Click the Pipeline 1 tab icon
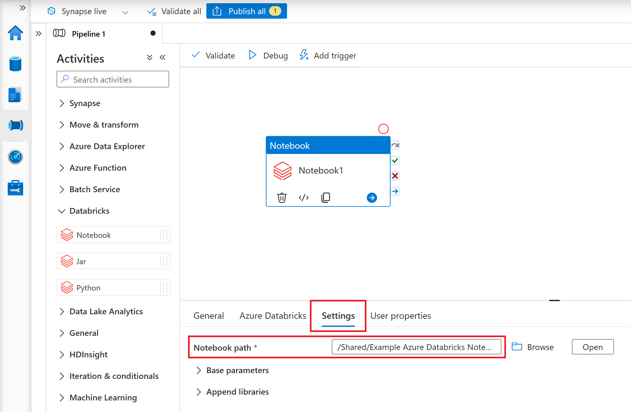This screenshot has width=631, height=412. (59, 33)
